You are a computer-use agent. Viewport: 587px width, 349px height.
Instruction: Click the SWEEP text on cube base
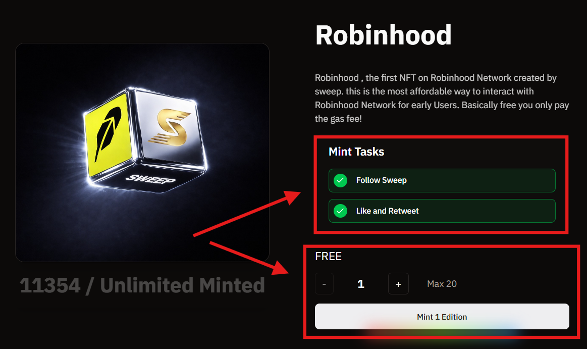coord(150,179)
